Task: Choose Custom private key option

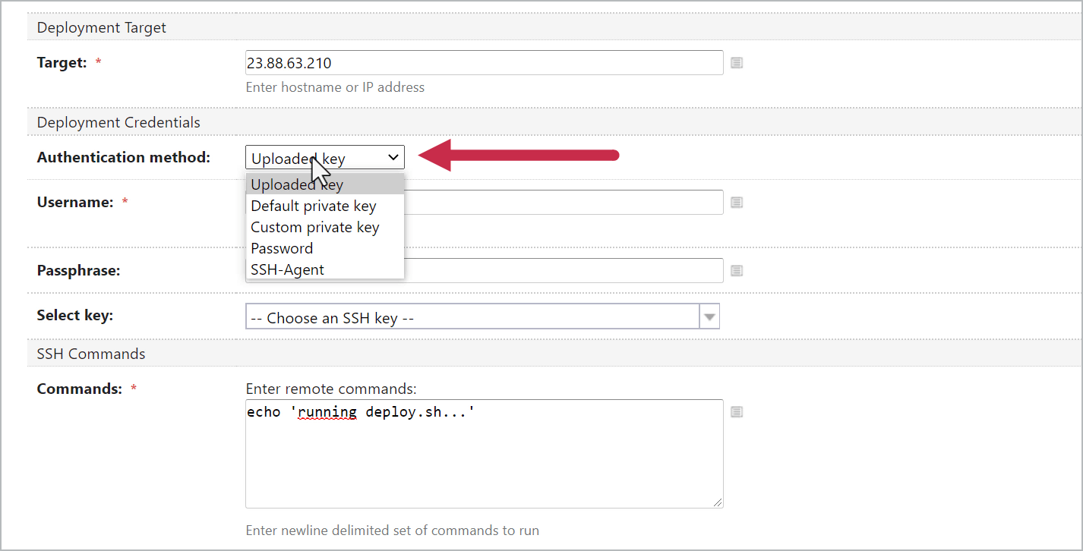Action: point(314,227)
